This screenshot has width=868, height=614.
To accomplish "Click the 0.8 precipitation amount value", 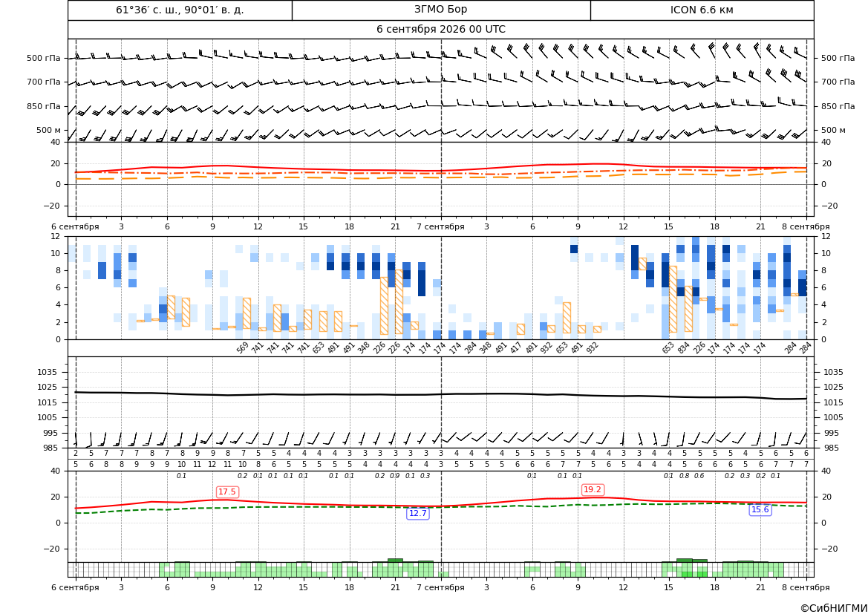I will (684, 476).
